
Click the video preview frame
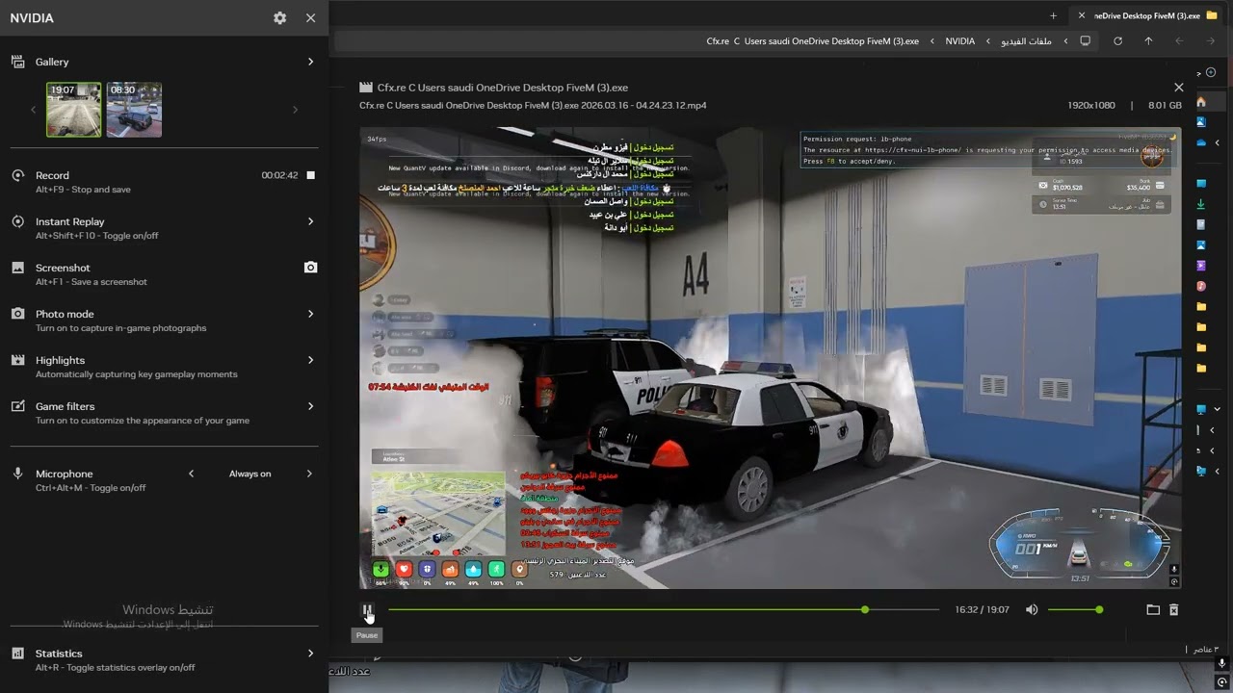pyautogui.click(x=771, y=358)
